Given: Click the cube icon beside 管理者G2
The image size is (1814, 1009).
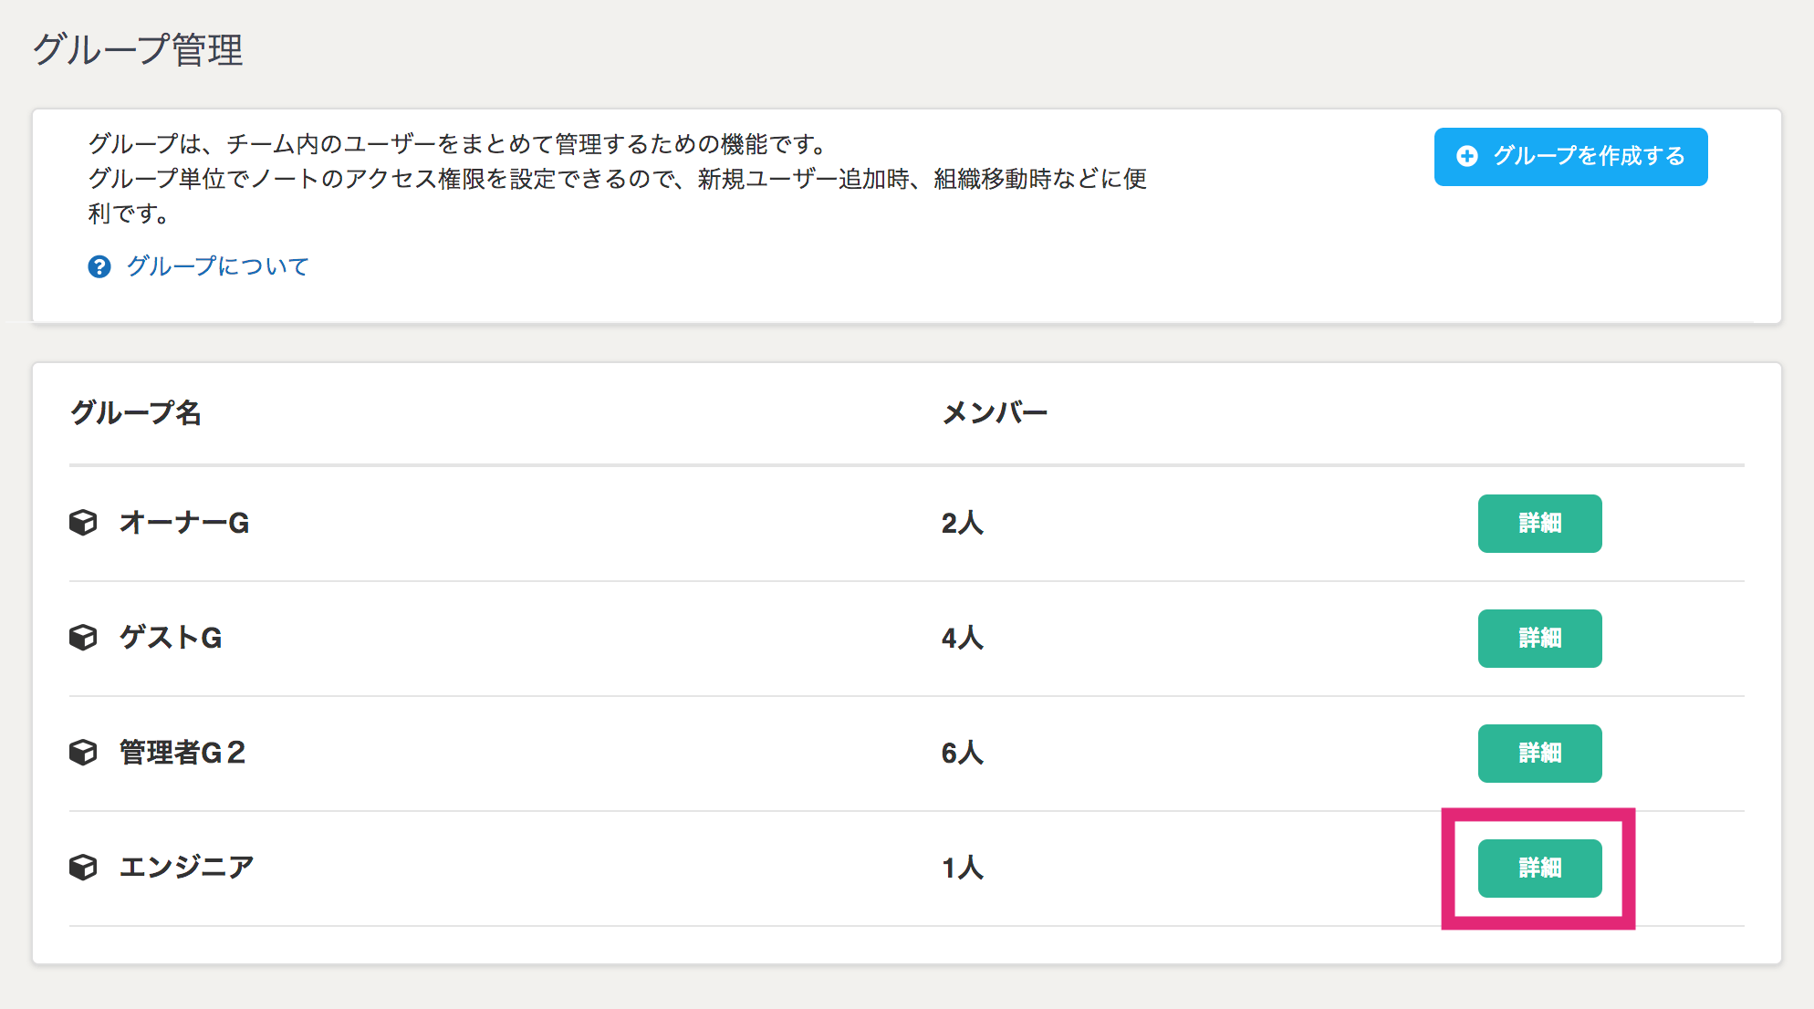Looking at the screenshot, I should pos(83,753).
